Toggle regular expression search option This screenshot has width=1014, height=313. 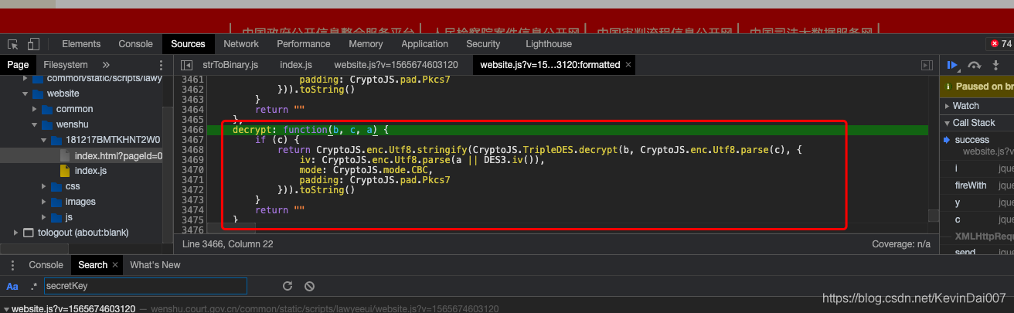tap(33, 287)
